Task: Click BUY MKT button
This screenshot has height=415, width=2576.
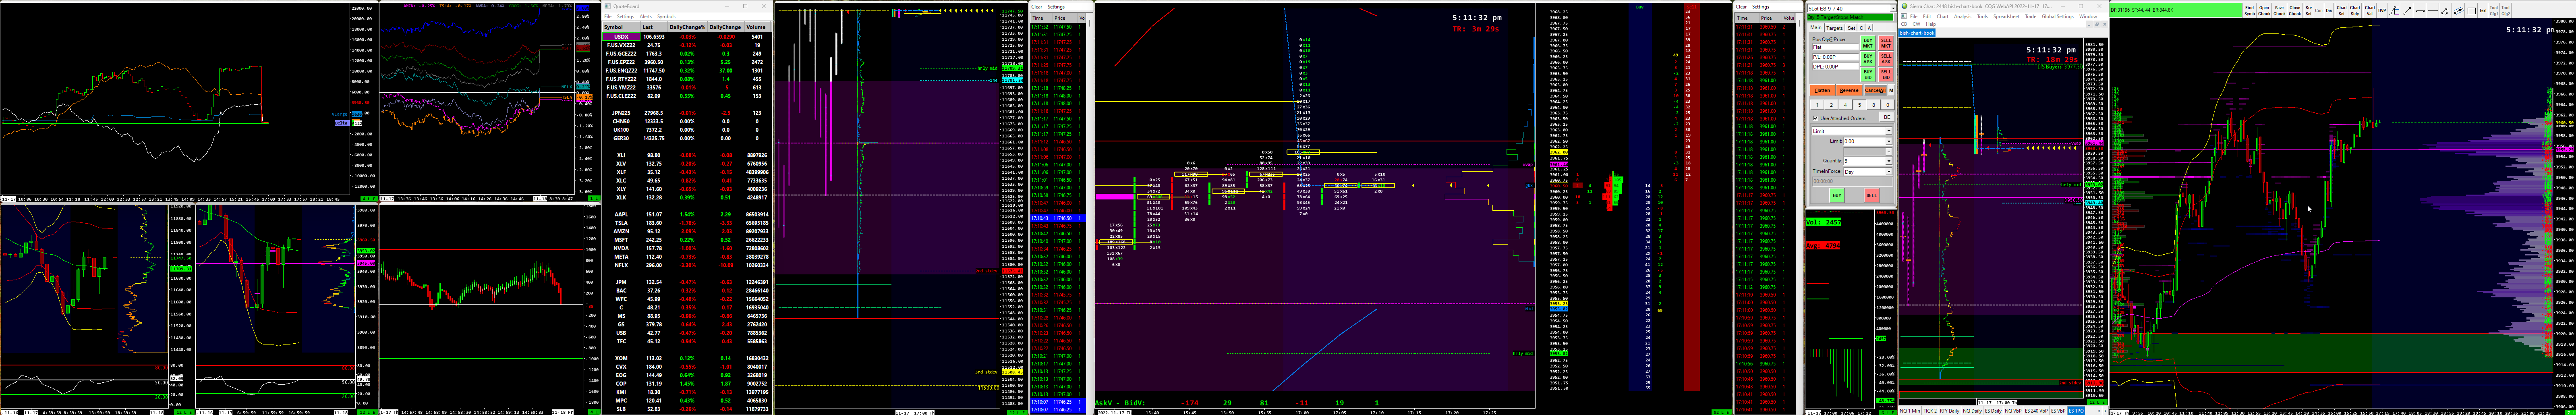Action: (x=1868, y=43)
